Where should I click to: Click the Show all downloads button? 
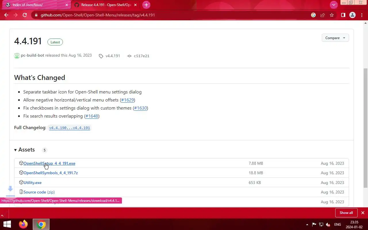(x=346, y=213)
